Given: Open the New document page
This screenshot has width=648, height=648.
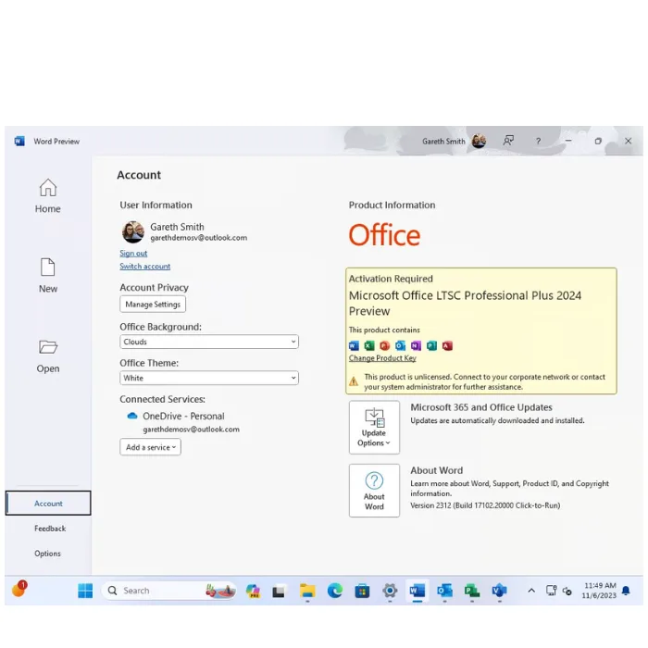Looking at the screenshot, I should pos(47,276).
